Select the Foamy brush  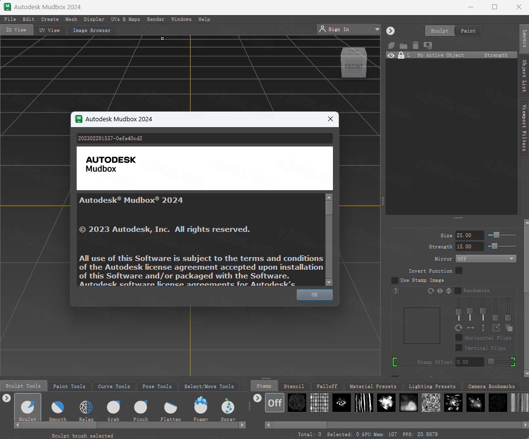tap(200, 407)
